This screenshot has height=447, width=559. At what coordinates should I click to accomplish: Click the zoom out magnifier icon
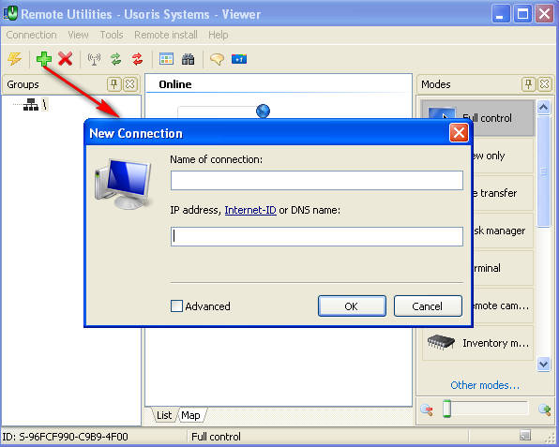pos(427,410)
